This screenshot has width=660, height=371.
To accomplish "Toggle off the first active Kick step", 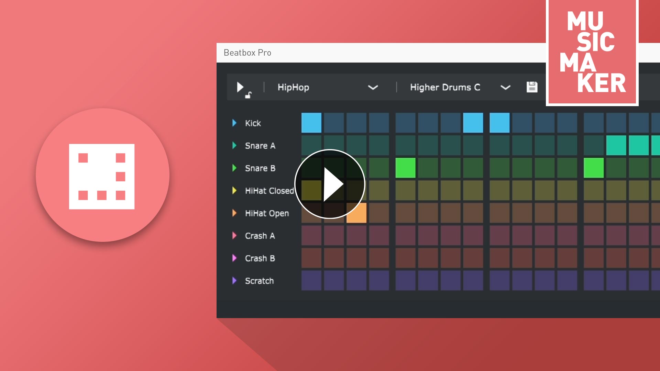I will (x=311, y=123).
